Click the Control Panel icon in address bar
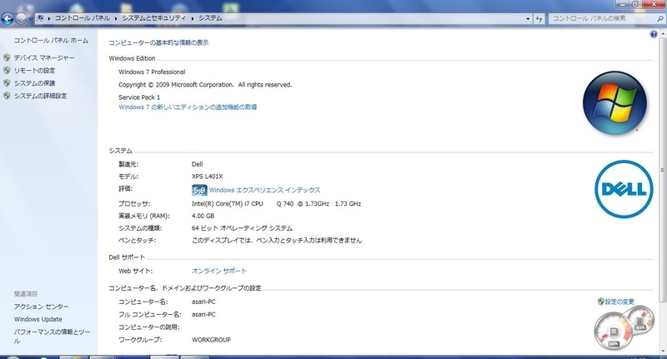Viewport: 667px width, 359px height. pos(40,18)
